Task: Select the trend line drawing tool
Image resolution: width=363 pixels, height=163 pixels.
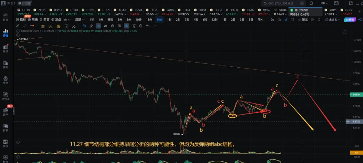Action: click(x=25, y=26)
